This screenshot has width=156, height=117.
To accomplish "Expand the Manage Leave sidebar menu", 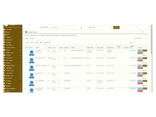I will pos(20,53).
